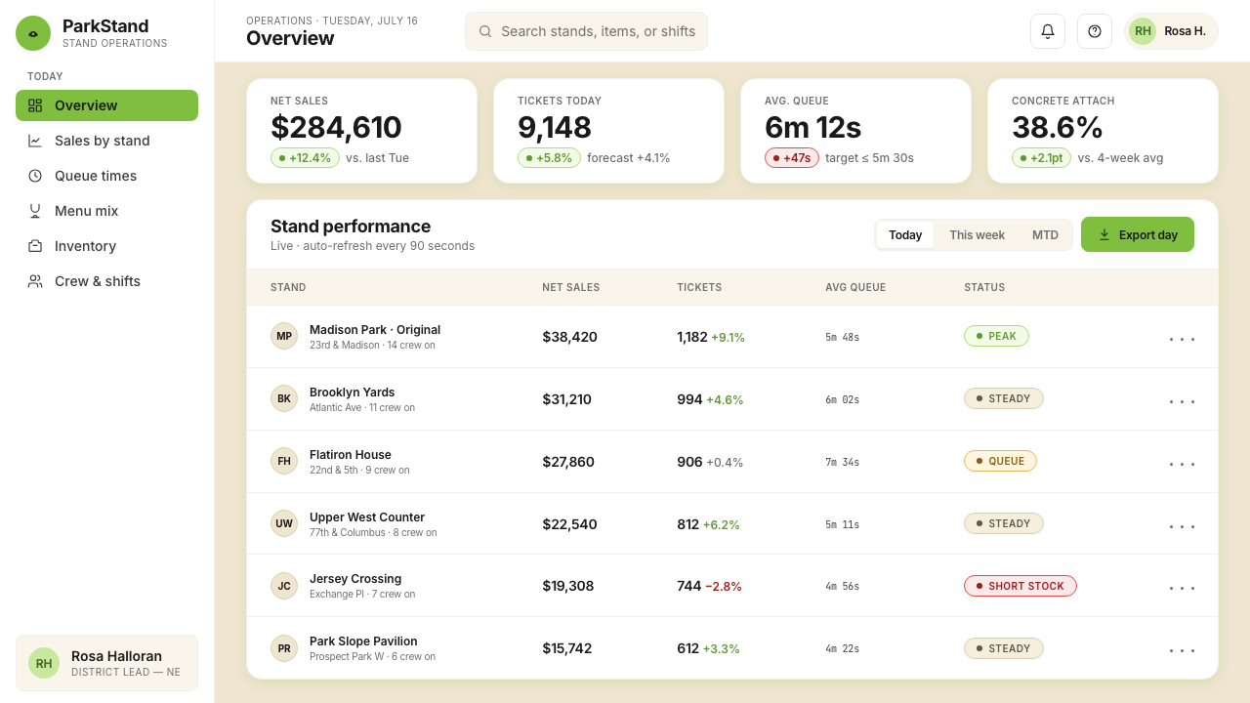Click the MP avatar for Madison Park
1250x703 pixels.
tap(284, 336)
